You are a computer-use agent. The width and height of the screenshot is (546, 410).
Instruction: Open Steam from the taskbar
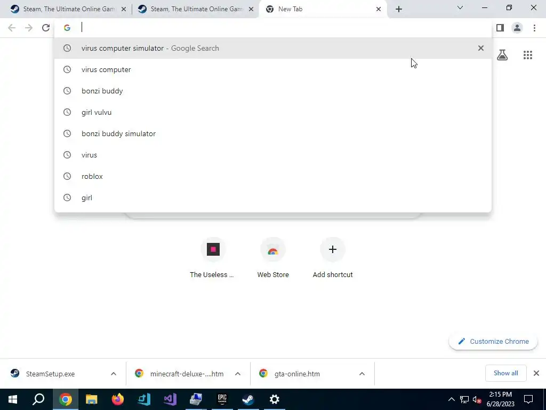(x=248, y=399)
